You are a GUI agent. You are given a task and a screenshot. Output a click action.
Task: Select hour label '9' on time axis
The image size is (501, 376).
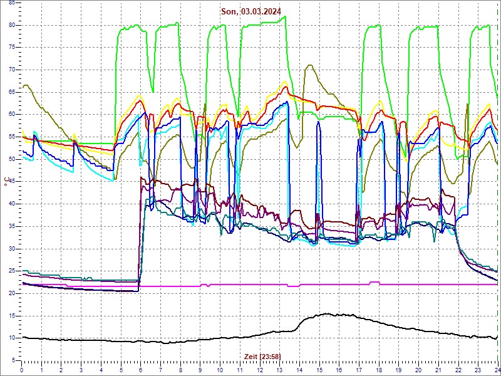(200, 370)
